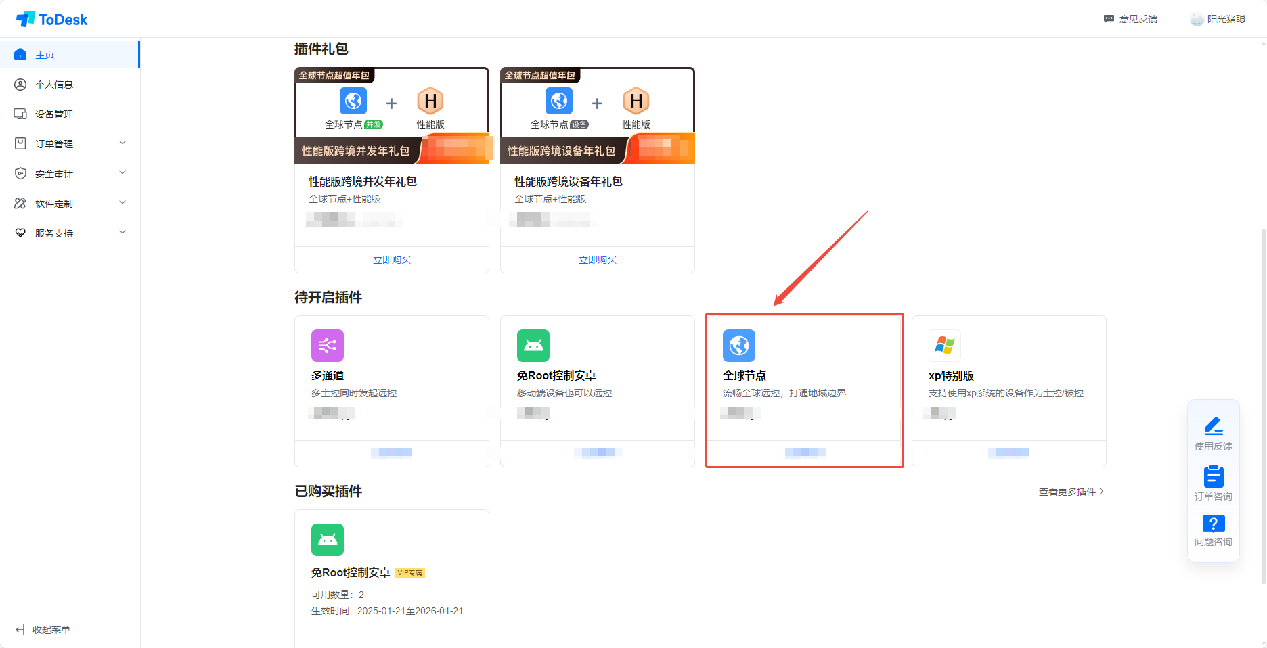Screen dimensions: 1267x648
Task: Click the button at bottom of xp特别版 card
Action: pyautogui.click(x=1008, y=453)
